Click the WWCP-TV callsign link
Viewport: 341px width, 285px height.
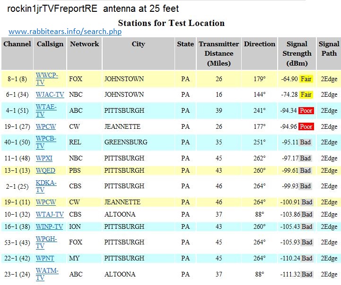click(x=46, y=75)
